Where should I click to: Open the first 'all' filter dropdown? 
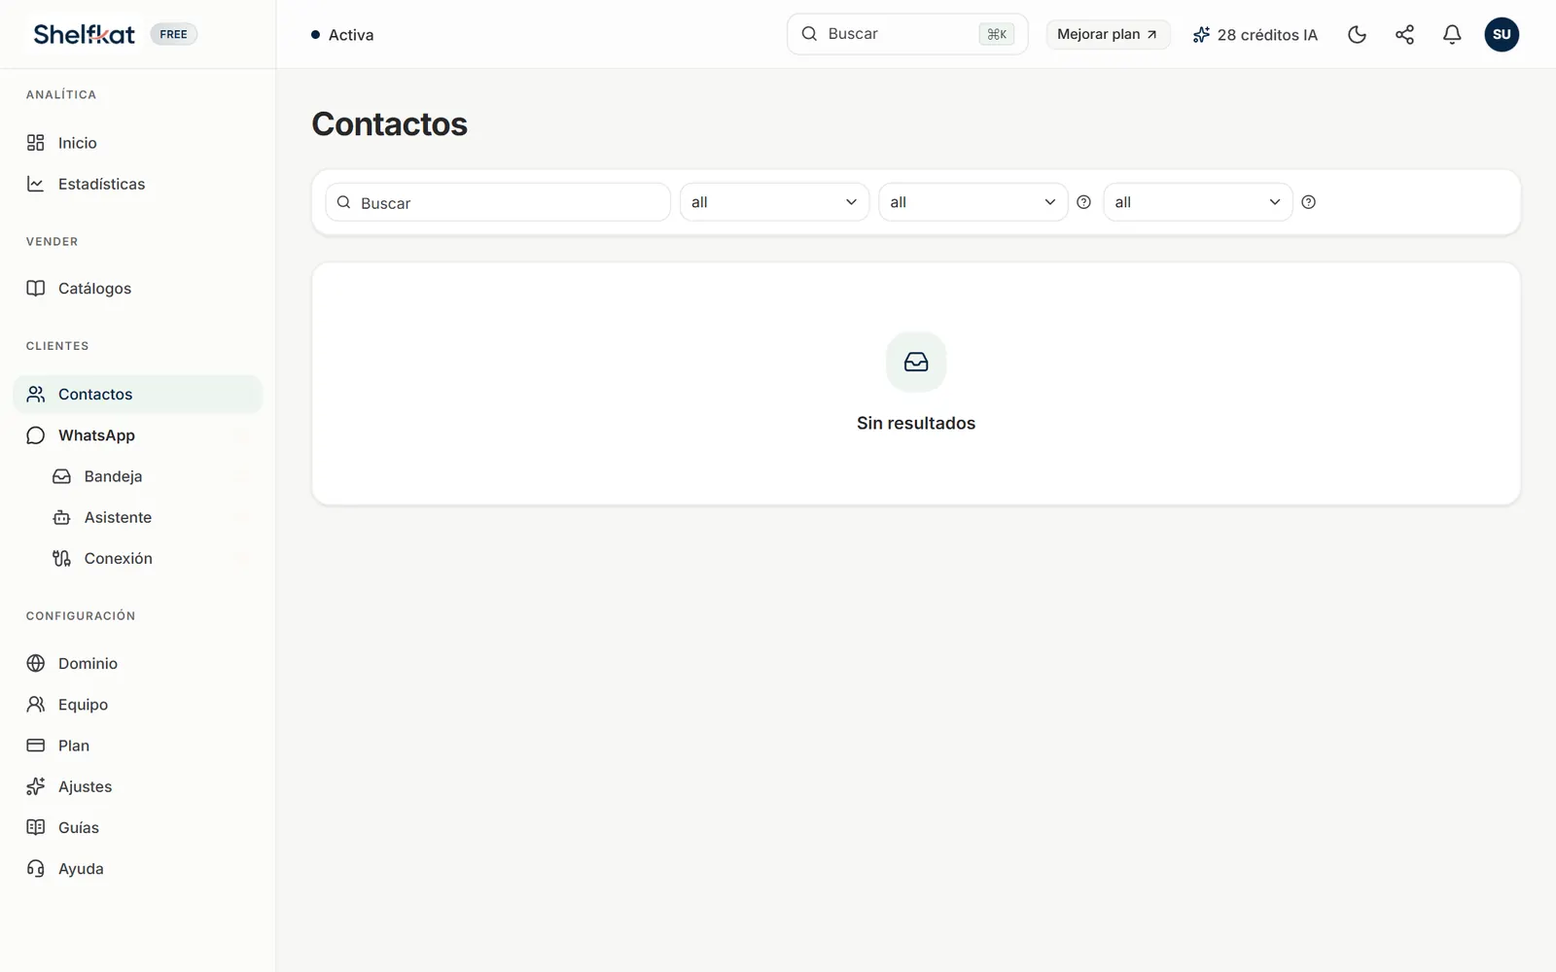(x=774, y=202)
